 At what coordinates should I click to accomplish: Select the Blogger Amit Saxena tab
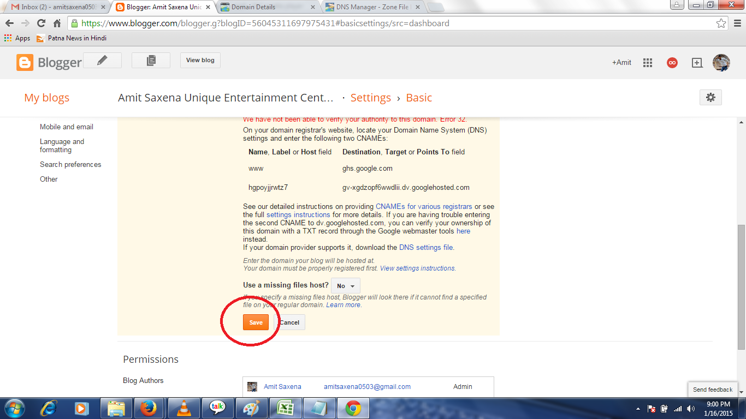[162, 7]
